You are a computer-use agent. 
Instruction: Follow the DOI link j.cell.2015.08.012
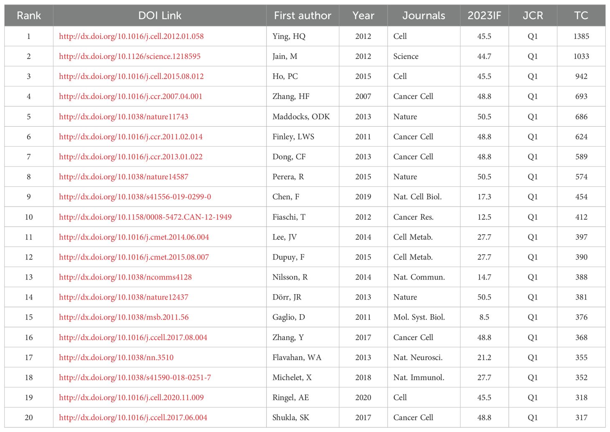[x=131, y=76]
